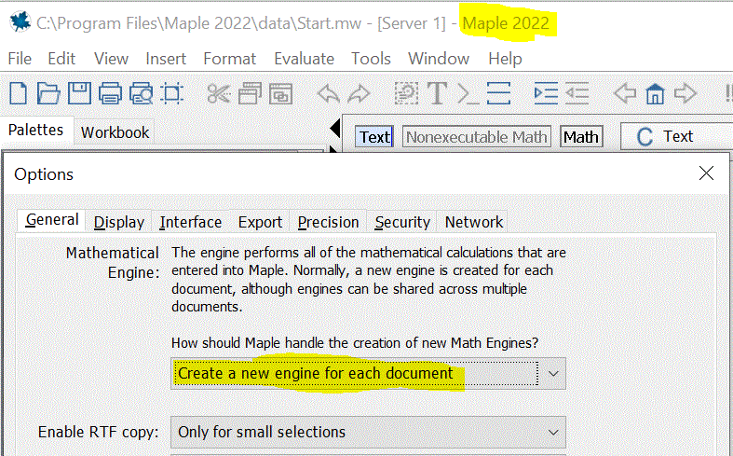733x456 pixels.
Task: Switch to the Precision options tab
Action: pos(328,222)
